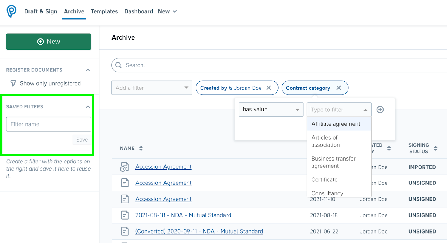Sort by Signing Status column arrows
Viewport: 447px width, 243px height.
pyautogui.click(x=436, y=148)
